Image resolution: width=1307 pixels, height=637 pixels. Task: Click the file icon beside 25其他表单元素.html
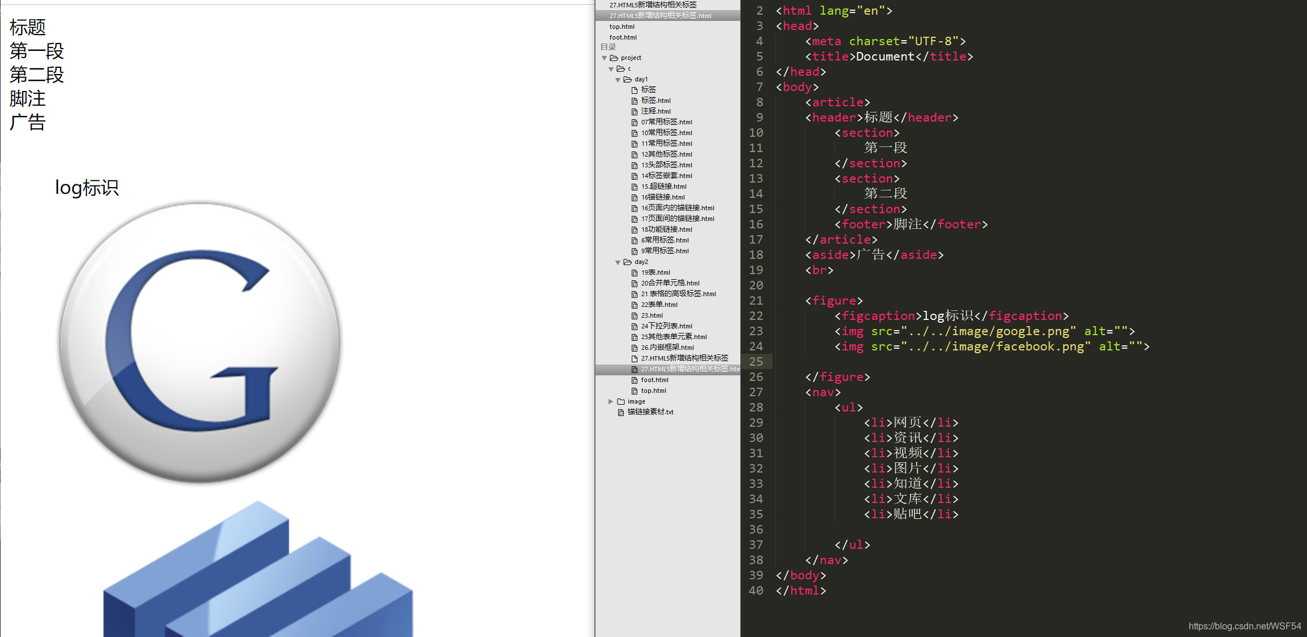click(x=635, y=337)
